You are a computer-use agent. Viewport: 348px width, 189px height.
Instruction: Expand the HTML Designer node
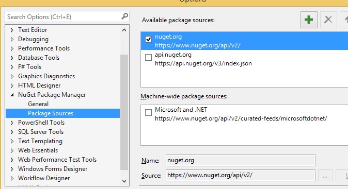[x=12, y=85]
